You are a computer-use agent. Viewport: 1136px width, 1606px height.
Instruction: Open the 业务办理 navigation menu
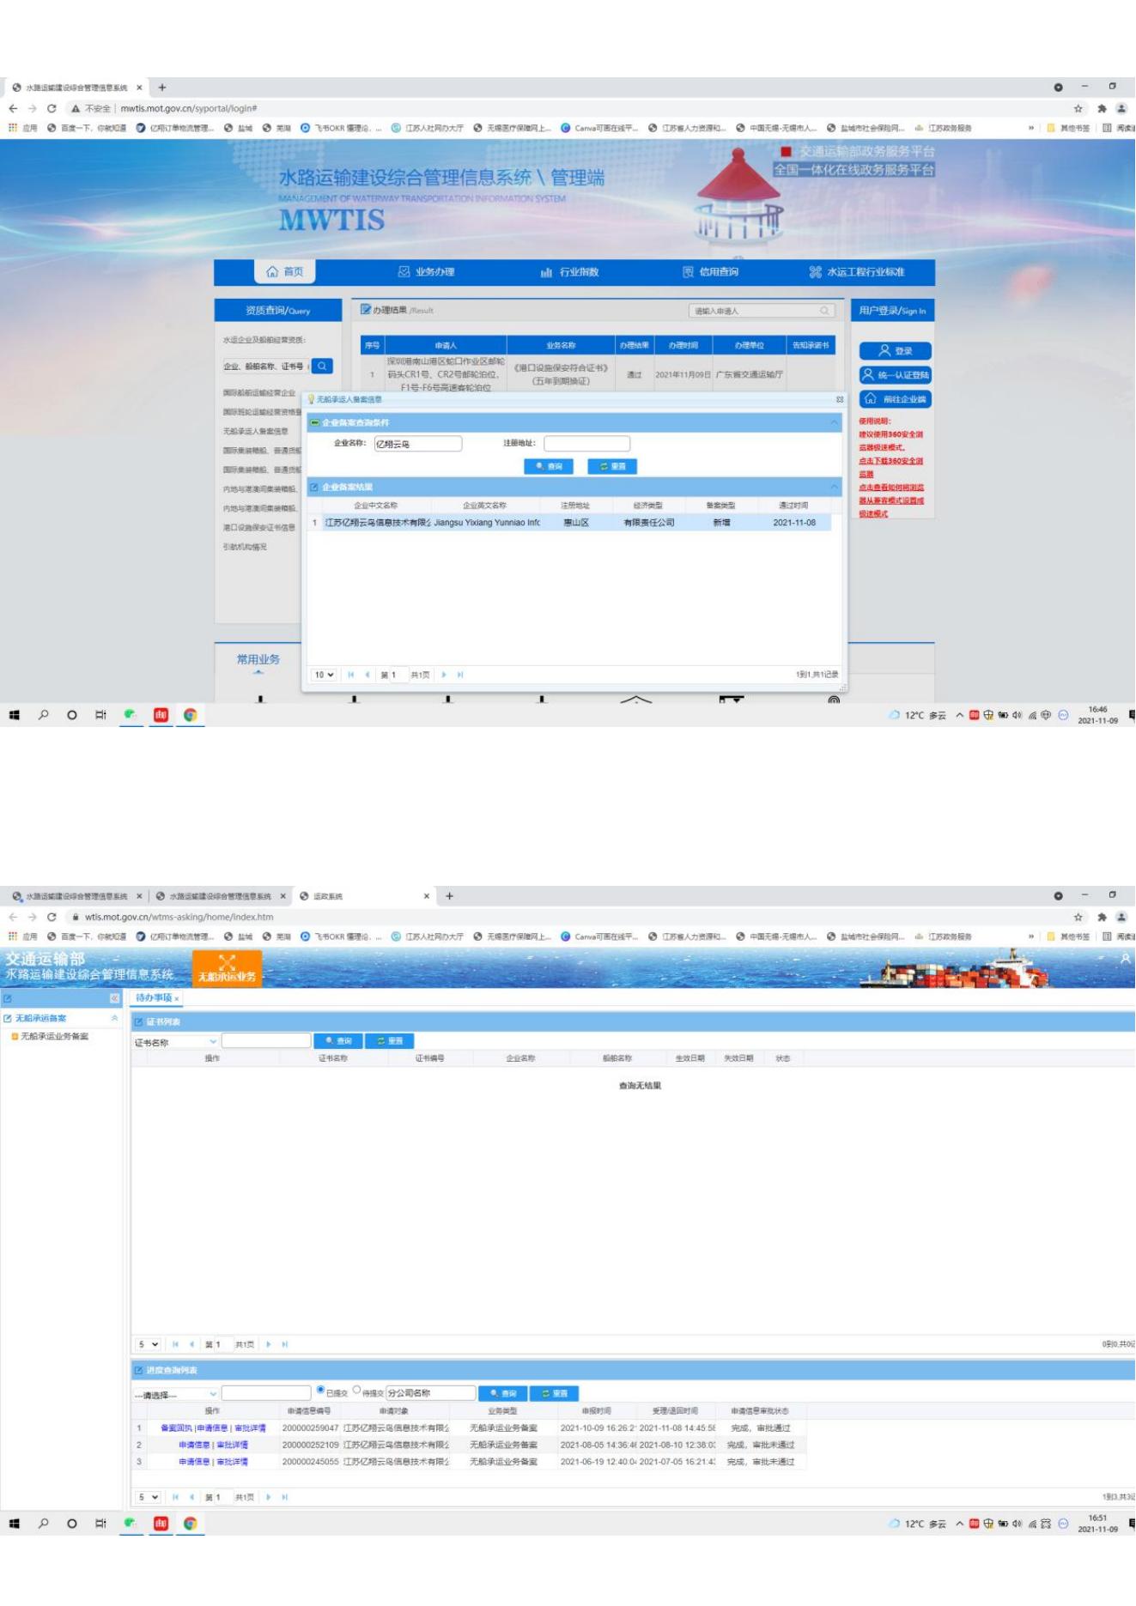[426, 272]
